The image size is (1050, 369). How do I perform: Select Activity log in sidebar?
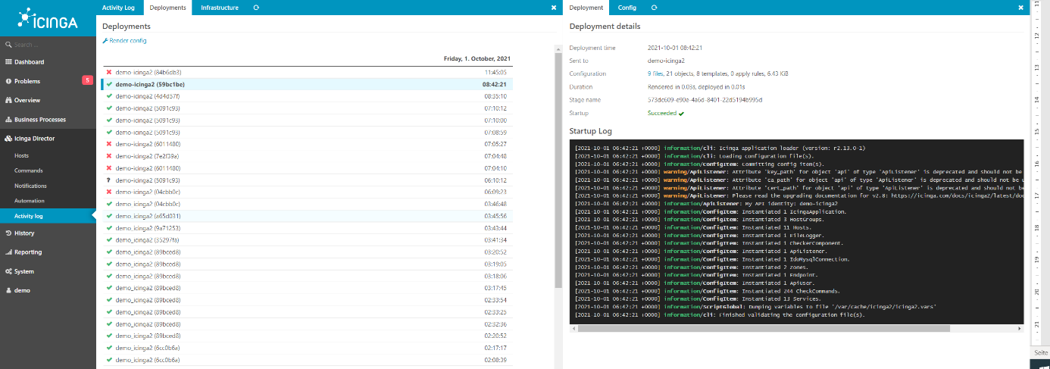48,216
